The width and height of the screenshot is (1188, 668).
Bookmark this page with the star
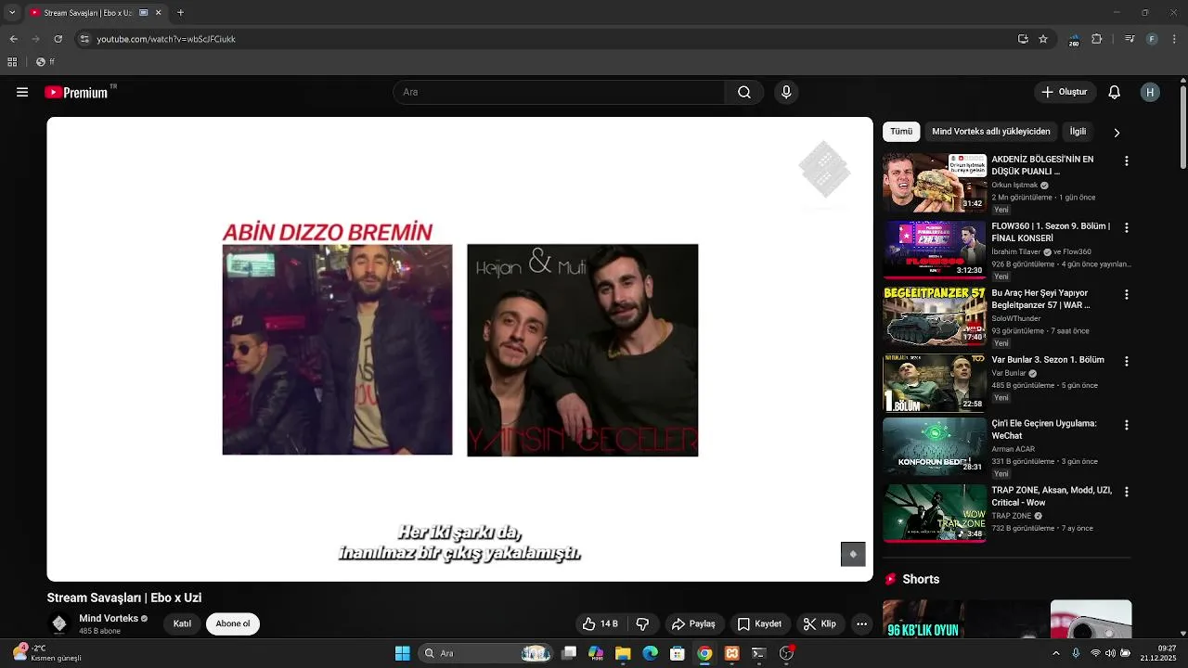pos(1043,39)
